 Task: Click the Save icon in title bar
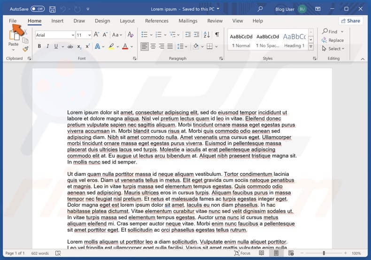(x=52, y=9)
